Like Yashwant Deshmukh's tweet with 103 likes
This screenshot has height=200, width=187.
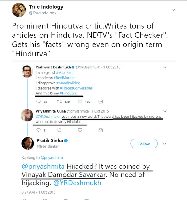[81, 102]
